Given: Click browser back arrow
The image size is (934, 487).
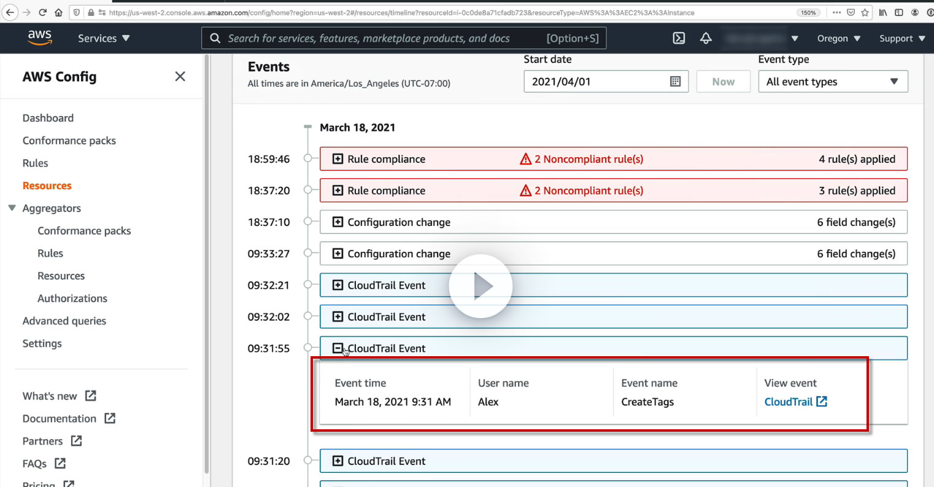Looking at the screenshot, I should click(10, 12).
